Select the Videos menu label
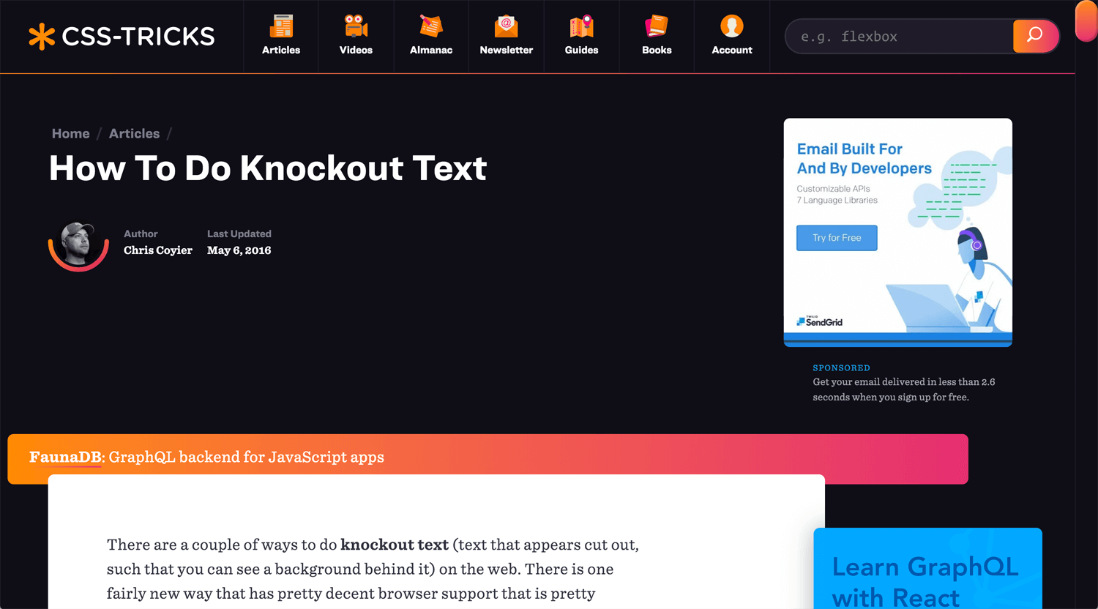The width and height of the screenshot is (1098, 609). click(356, 50)
